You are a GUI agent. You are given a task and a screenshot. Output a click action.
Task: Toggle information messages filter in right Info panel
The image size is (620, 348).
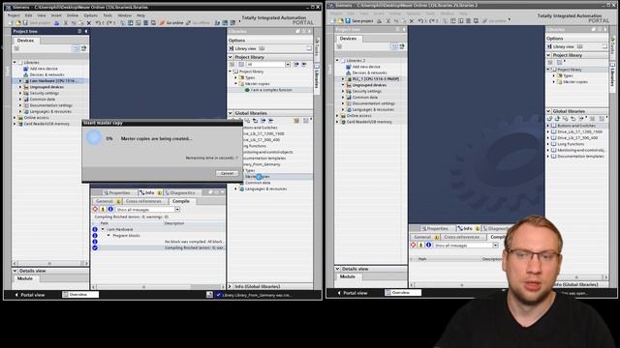[428, 245]
